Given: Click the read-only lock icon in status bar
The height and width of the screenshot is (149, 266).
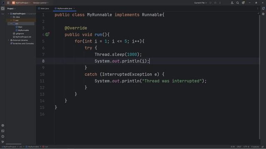Looking at the screenshot, I should click(263, 147).
